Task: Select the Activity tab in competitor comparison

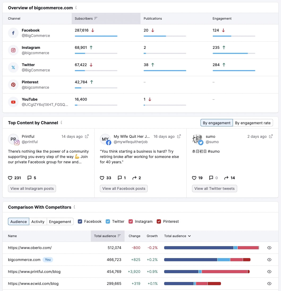Action: click(x=38, y=221)
